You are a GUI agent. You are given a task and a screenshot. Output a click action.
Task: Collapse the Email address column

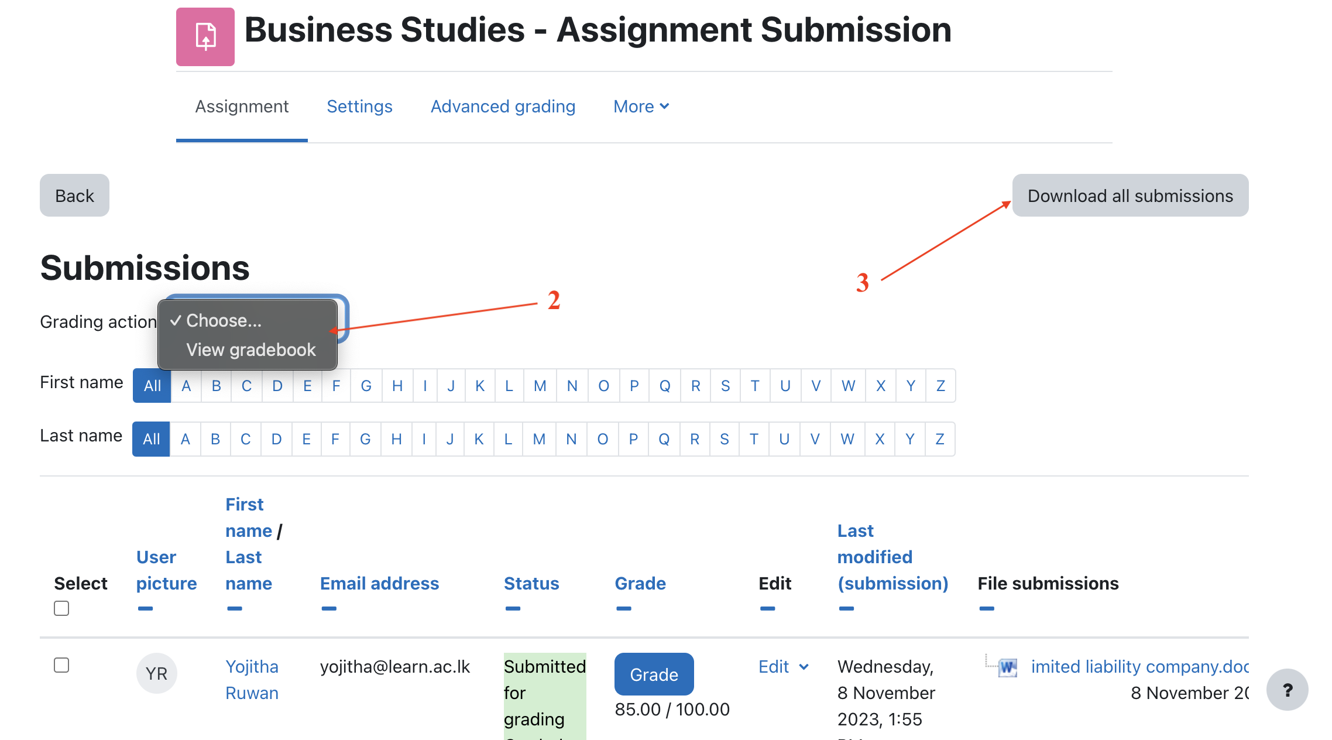pos(329,609)
